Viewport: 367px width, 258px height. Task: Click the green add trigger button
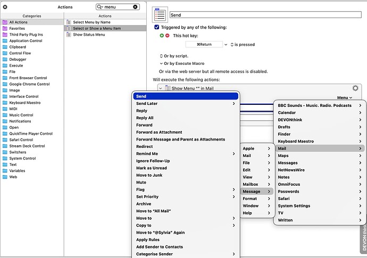(x=162, y=36)
